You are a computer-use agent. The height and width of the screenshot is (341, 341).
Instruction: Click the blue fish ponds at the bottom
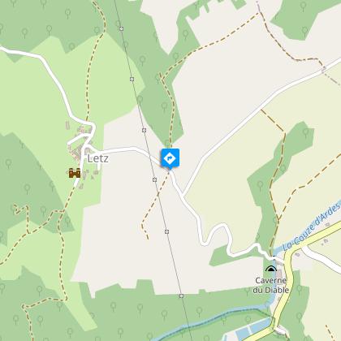(252, 329)
